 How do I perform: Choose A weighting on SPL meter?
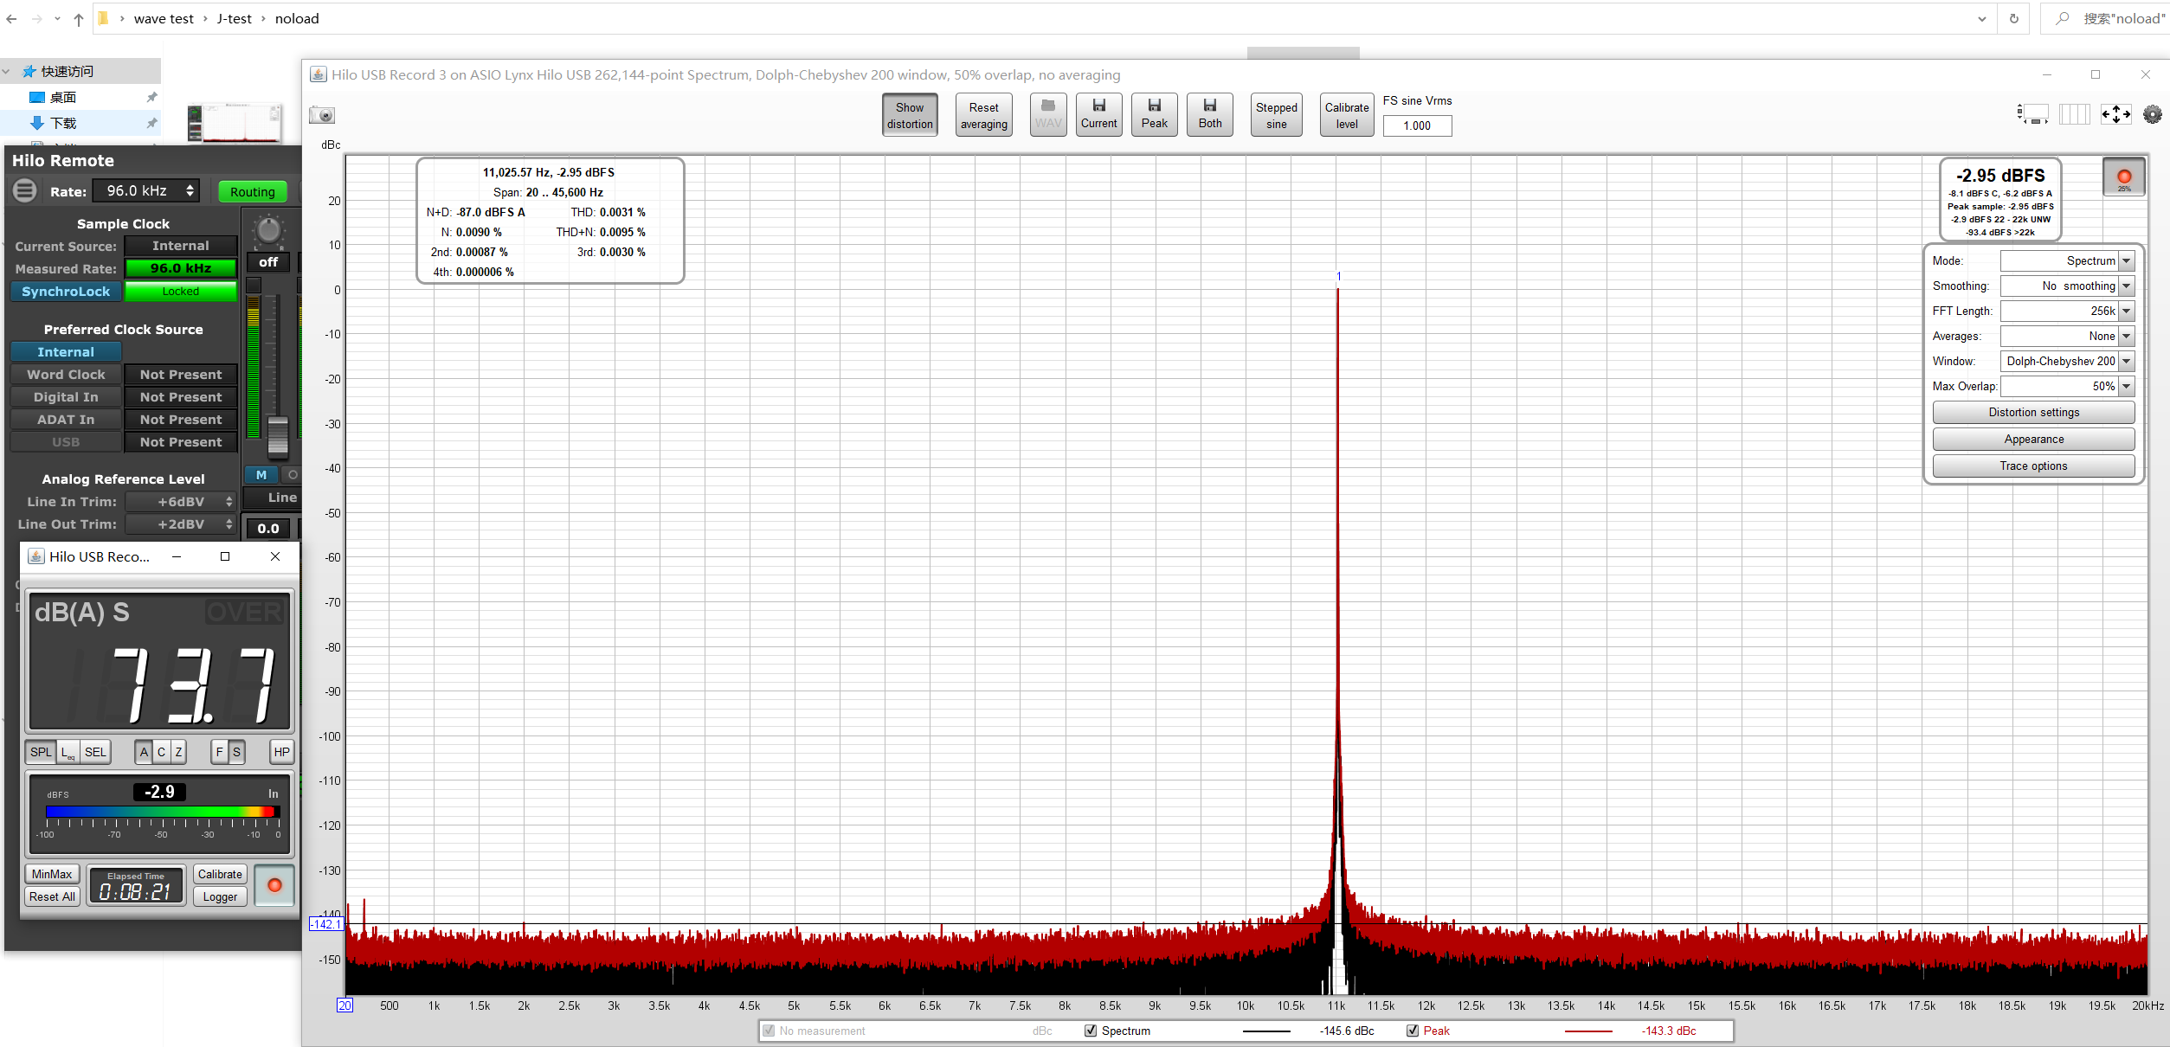tap(144, 752)
